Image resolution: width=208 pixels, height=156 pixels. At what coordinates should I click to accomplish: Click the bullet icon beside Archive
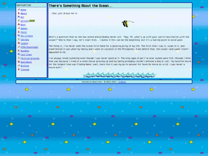[x=19, y=65]
